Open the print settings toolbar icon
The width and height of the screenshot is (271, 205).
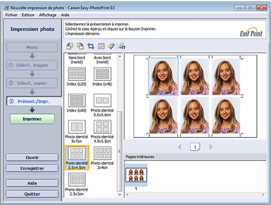tap(122, 46)
